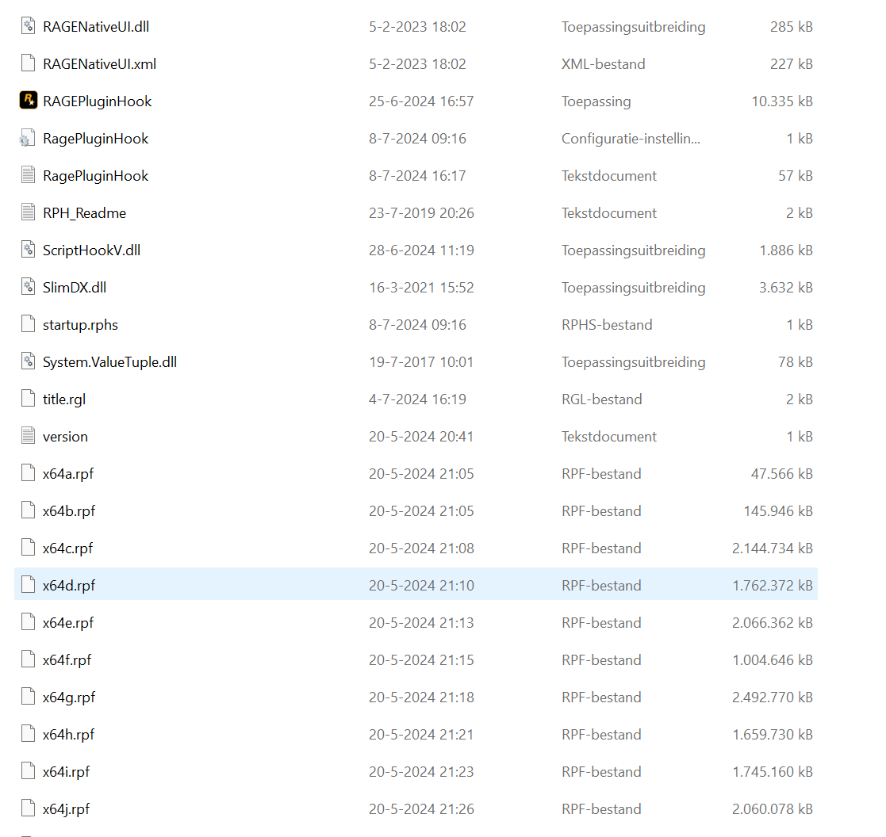Select the RAGEPluginHook application name
886x837 pixels.
[98, 101]
